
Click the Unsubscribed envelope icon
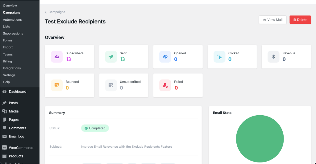point(111,85)
